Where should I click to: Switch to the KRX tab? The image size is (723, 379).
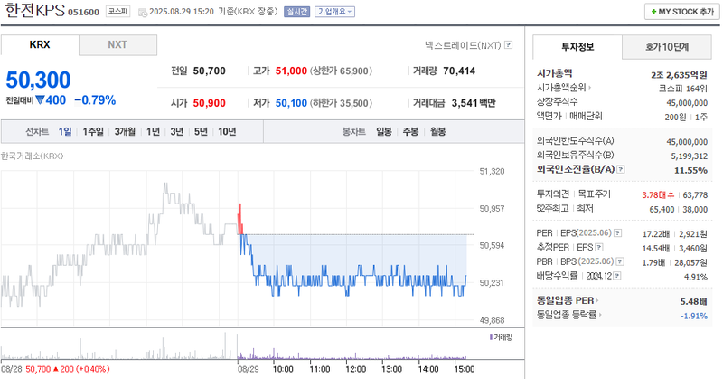(40, 45)
